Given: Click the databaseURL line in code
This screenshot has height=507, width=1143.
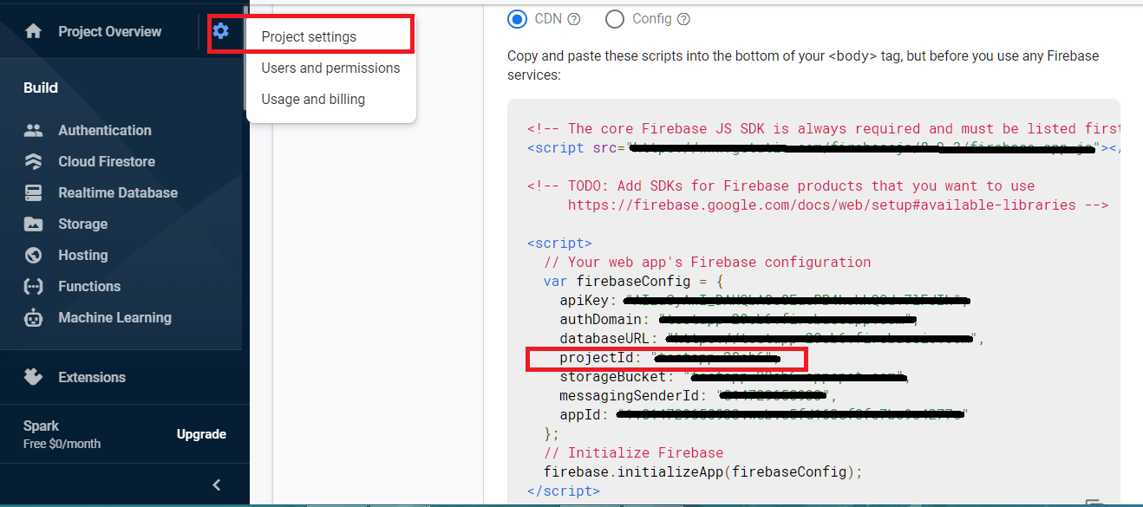Looking at the screenshot, I should click(x=772, y=338).
